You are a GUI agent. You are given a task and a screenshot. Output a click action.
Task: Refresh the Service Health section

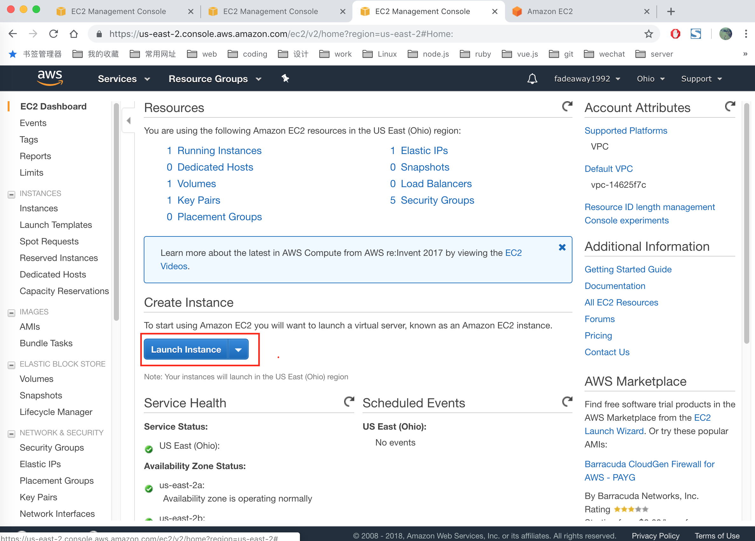[349, 402]
